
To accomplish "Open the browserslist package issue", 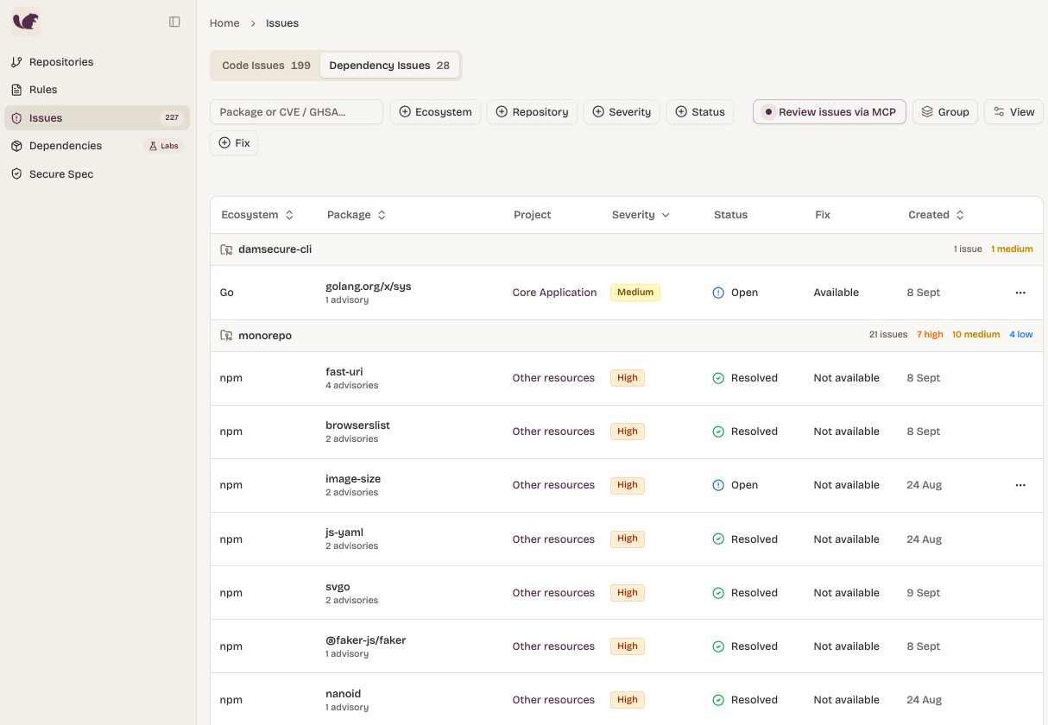I will click(357, 426).
